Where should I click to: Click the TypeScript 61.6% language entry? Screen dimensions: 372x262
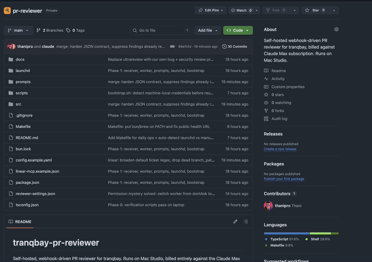click(x=282, y=239)
